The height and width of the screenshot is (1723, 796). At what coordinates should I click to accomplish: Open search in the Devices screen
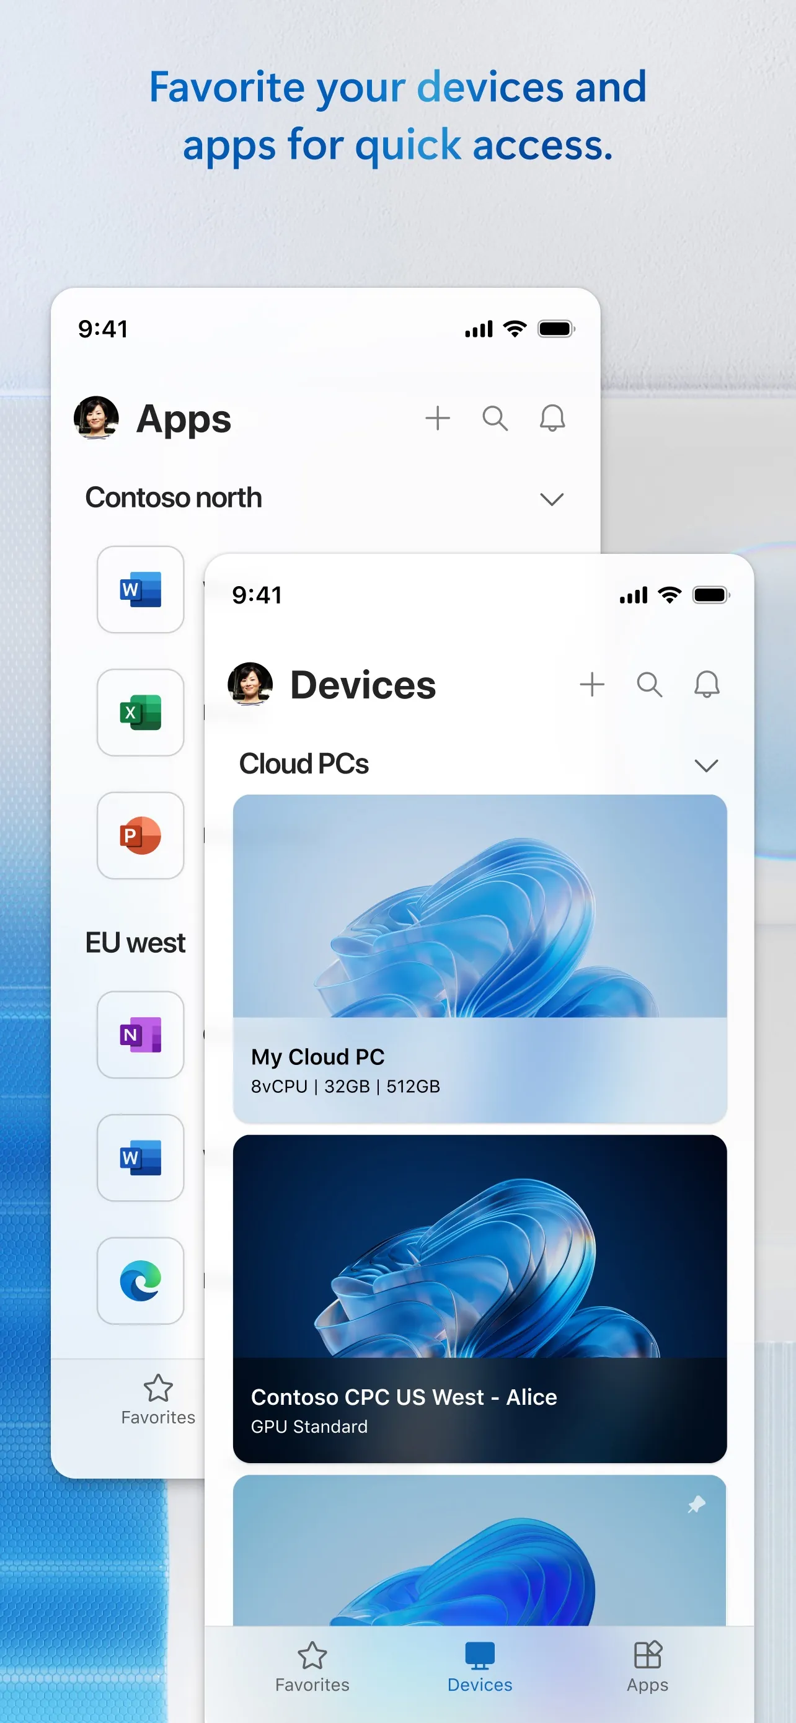(650, 684)
